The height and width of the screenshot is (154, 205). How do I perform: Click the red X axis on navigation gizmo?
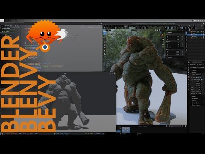162,35
